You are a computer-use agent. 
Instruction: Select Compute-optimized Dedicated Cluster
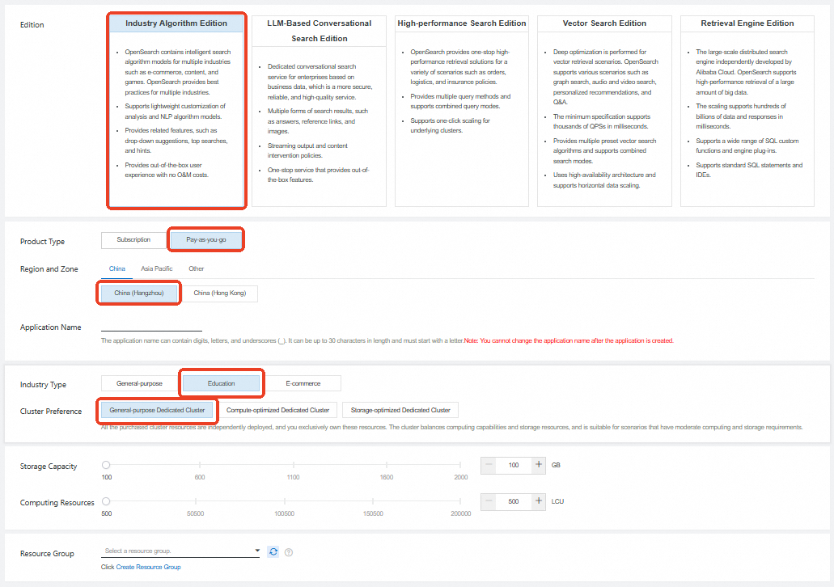(277, 410)
